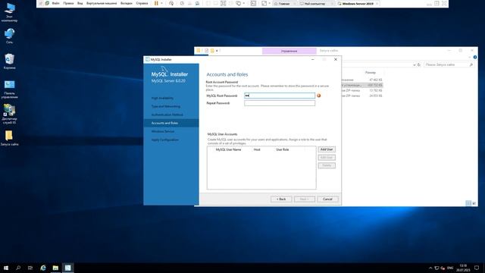Open Quick Access Toolbar dropdown in Explorer title
This screenshot has height=273, width=485.
pos(217,51)
